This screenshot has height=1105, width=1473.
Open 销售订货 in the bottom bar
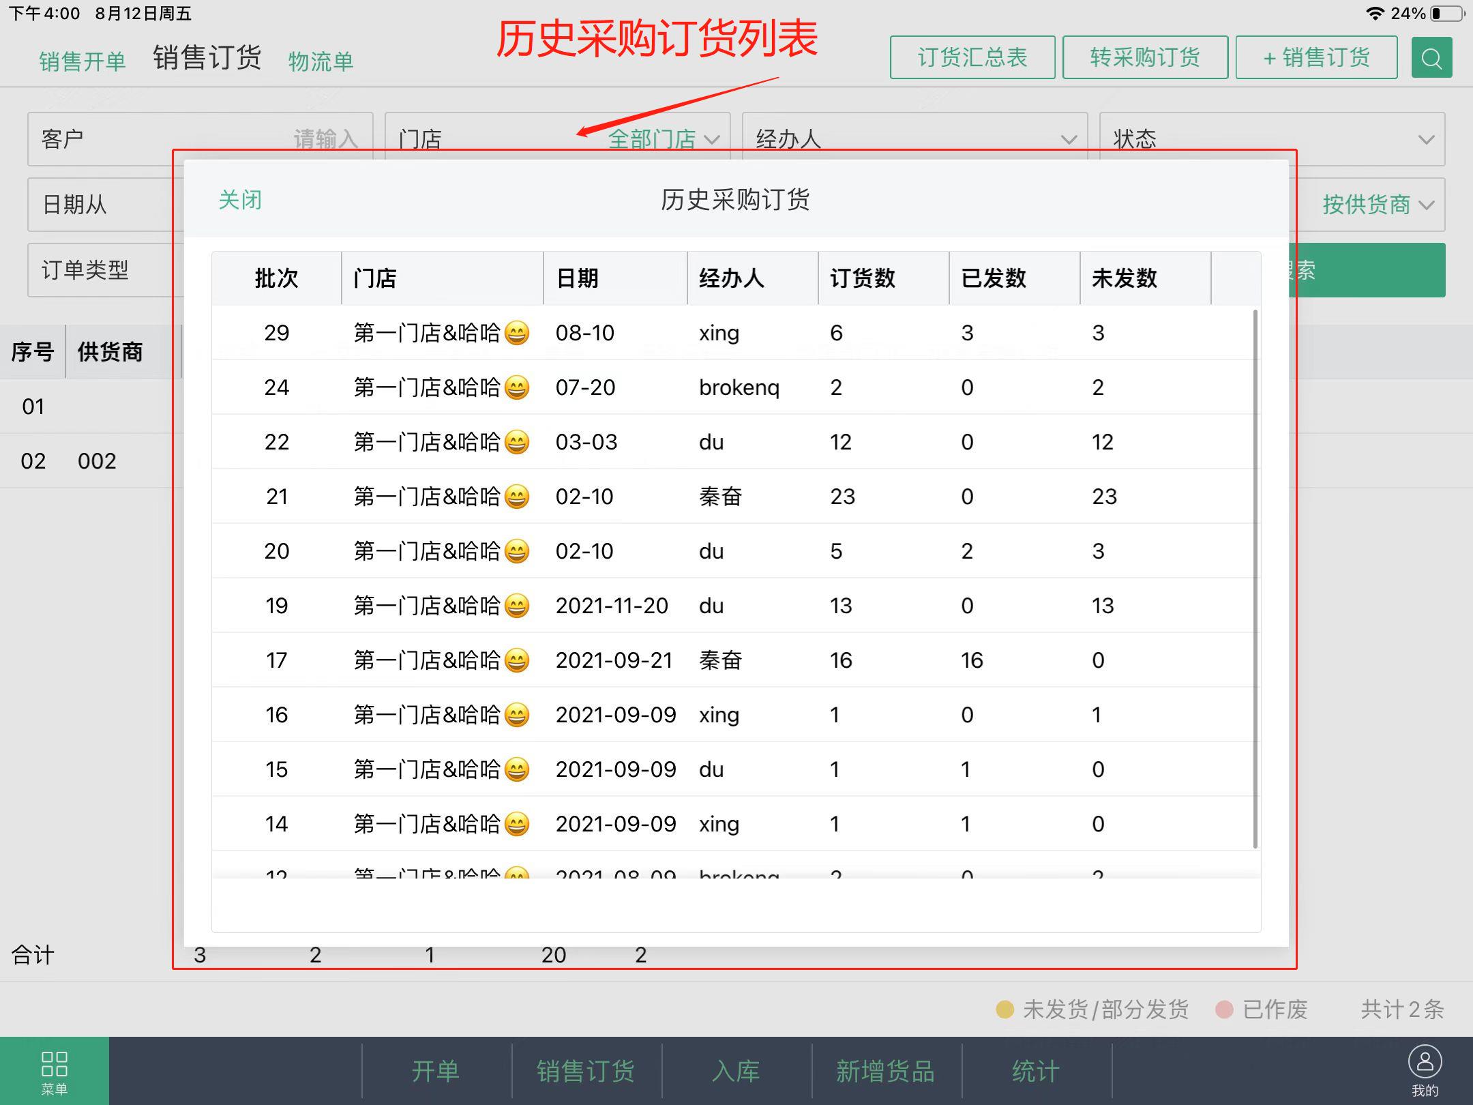(x=586, y=1071)
